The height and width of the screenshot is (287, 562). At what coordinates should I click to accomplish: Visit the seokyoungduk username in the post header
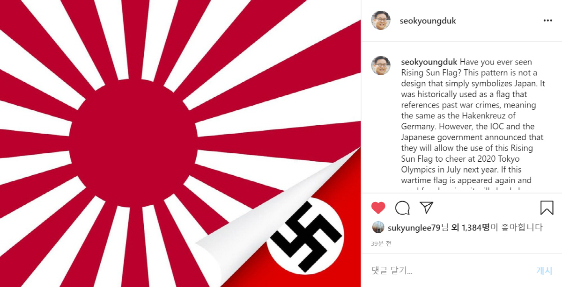pos(428,21)
